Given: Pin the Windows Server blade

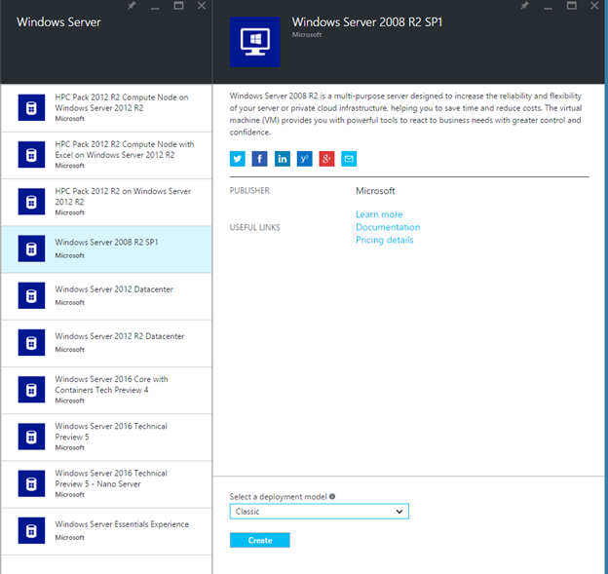Looking at the screenshot, I should pos(132,6).
